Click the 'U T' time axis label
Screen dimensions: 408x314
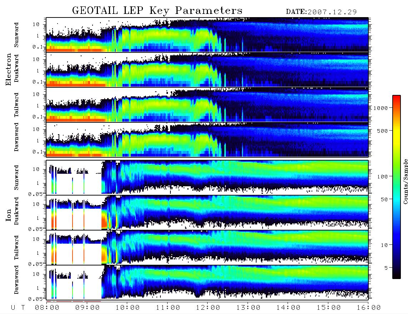pos(18,308)
